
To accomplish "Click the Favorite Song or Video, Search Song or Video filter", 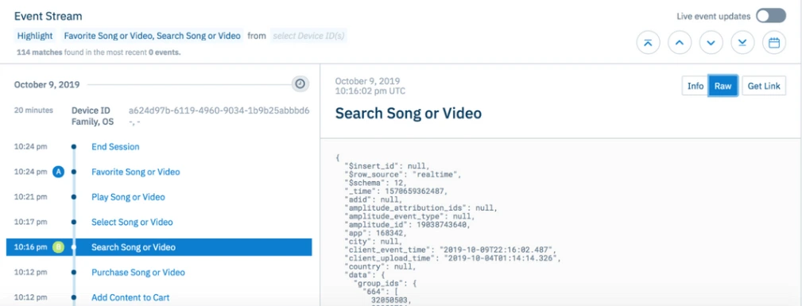I will [x=152, y=36].
